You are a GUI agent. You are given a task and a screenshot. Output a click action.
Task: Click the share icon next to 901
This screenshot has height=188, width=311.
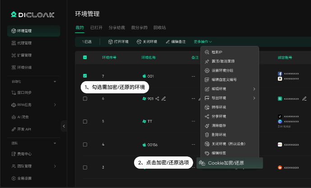157,98
